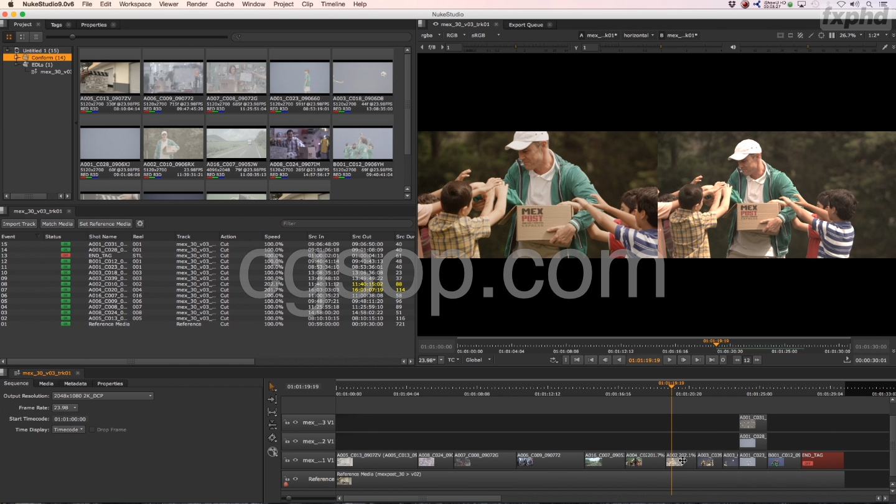
Task: Click the slip clip tool in timeline toolbar
Action: 272,412
